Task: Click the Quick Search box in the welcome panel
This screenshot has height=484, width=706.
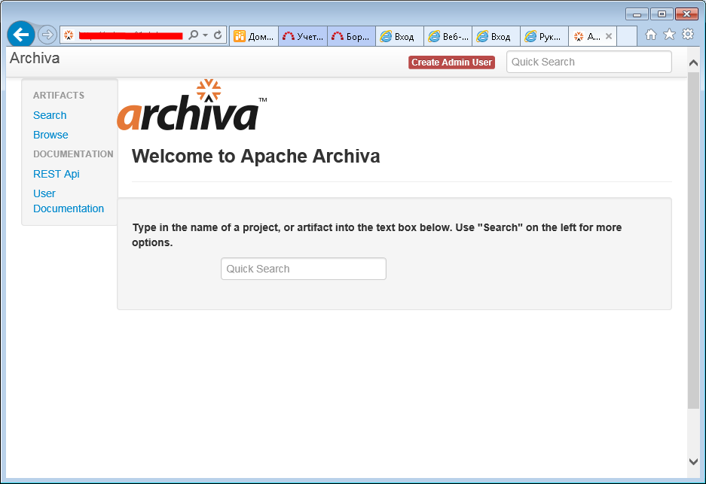Action: 303,269
